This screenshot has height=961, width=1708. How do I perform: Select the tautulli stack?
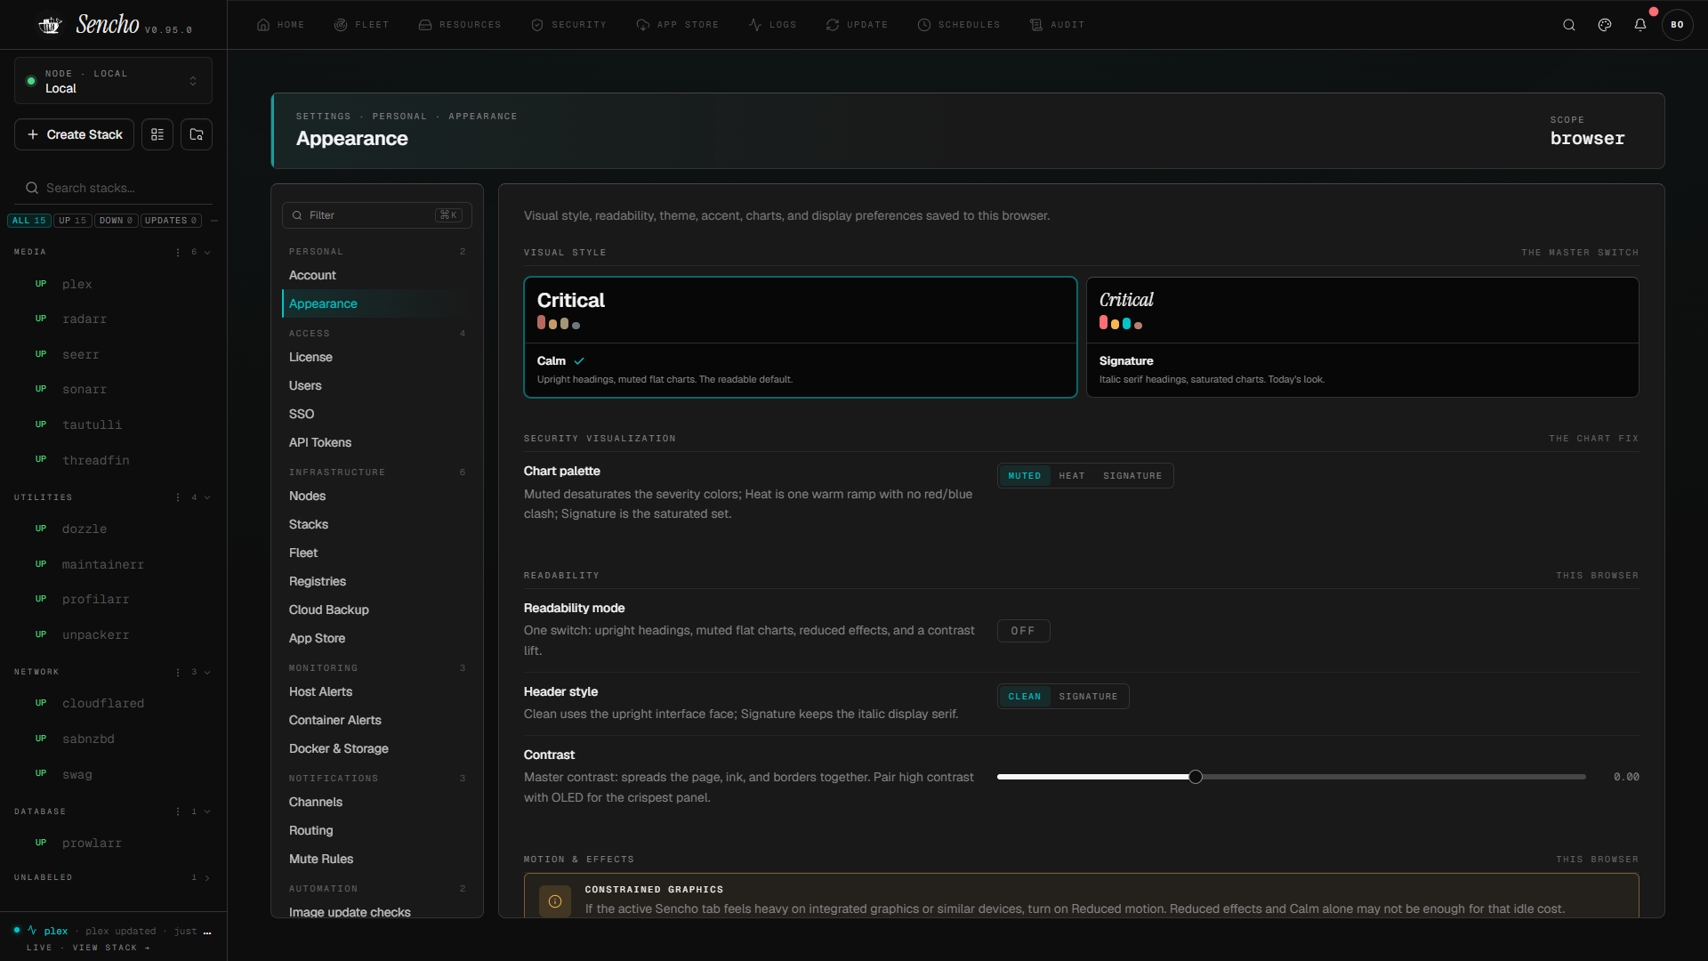pyautogui.click(x=113, y=424)
